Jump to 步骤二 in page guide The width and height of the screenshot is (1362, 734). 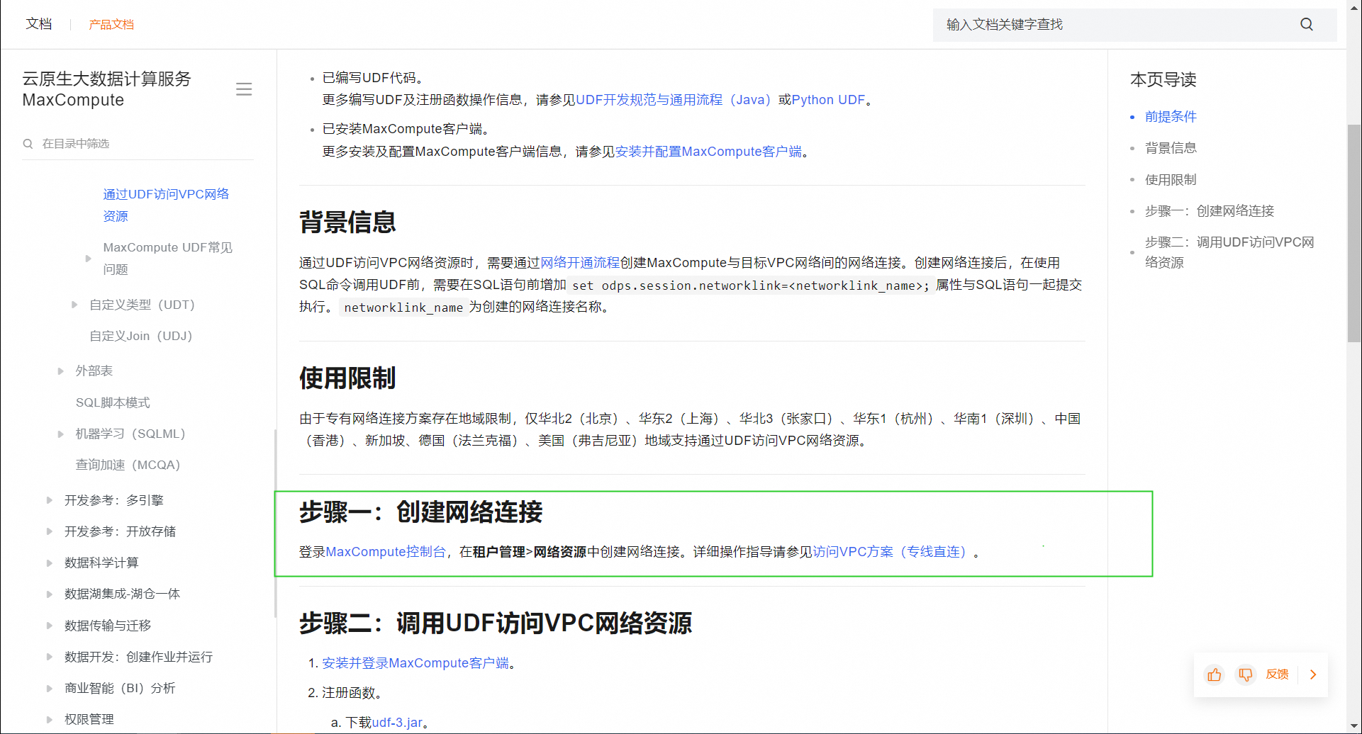[1229, 252]
